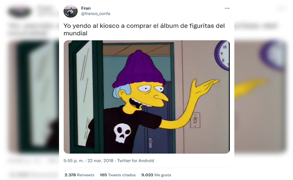Open the display name Fran
This screenshot has width=293, height=180.
86,8
